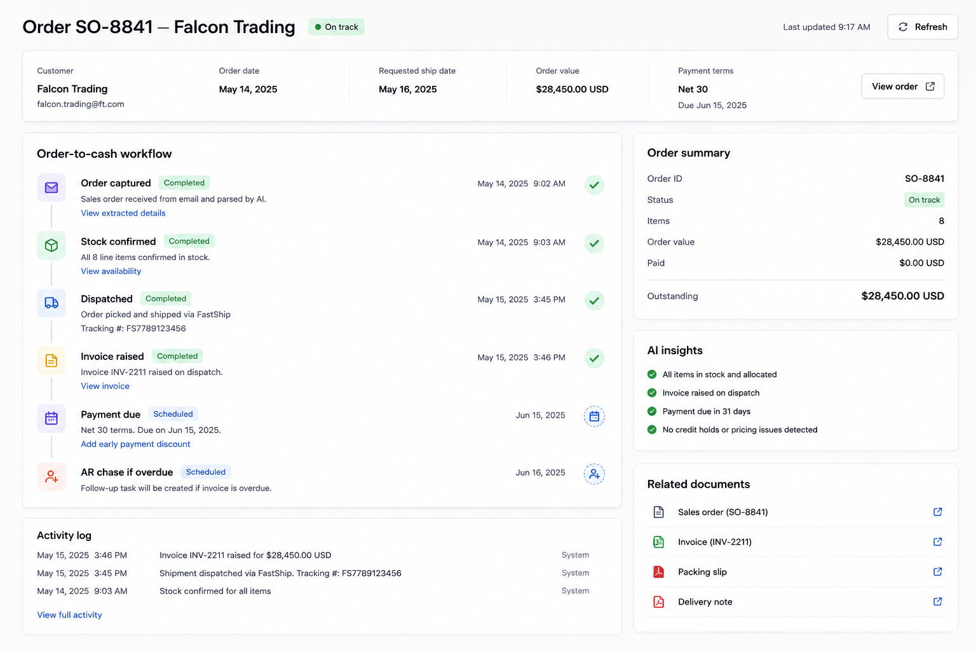Click the Order captured envelope icon
The height and width of the screenshot is (651, 976).
coord(51,188)
